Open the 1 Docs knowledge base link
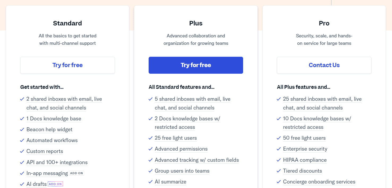Image resolution: width=392 pixels, height=188 pixels. tap(54, 119)
